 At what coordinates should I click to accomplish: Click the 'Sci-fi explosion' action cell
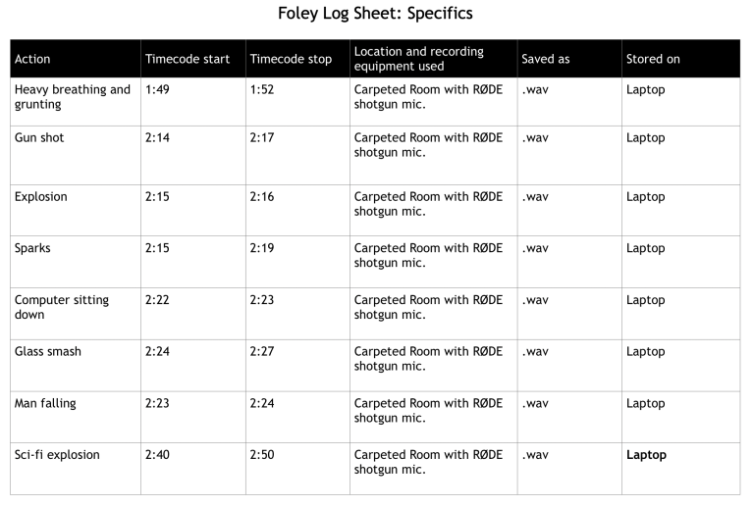57,455
